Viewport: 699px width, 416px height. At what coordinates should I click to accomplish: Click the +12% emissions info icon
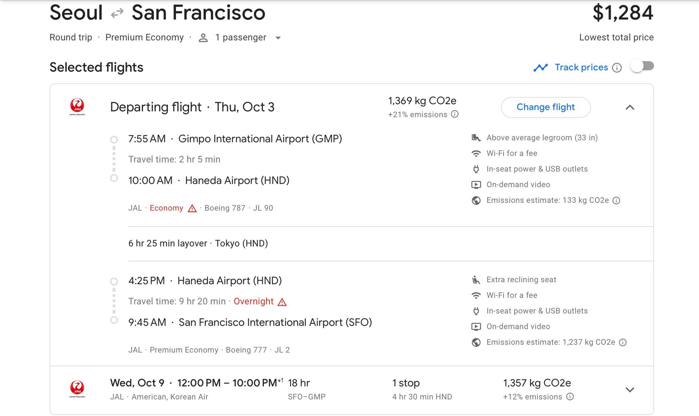(x=570, y=396)
